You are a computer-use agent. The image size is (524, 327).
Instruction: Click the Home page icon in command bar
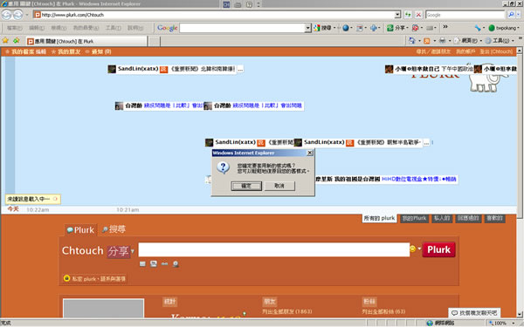[x=411, y=41]
